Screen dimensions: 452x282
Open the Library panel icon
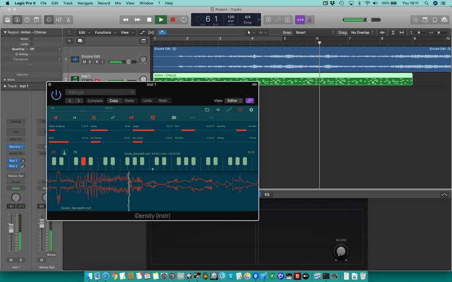8,20
